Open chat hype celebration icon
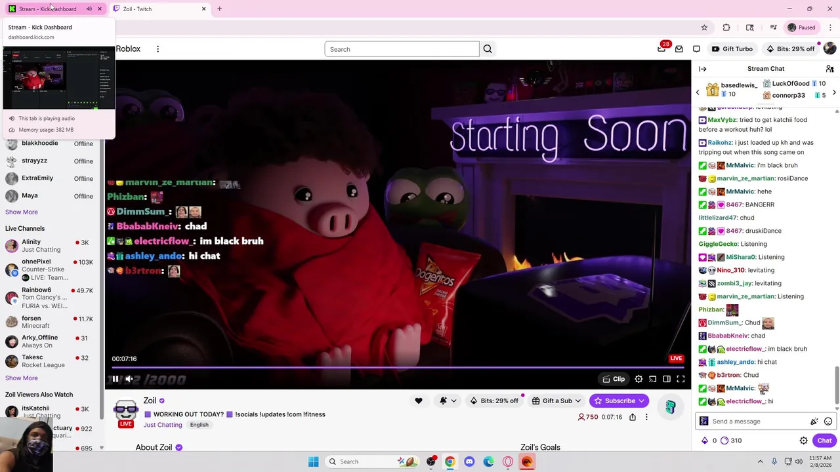Screen dimensions: 840x472 814,422
